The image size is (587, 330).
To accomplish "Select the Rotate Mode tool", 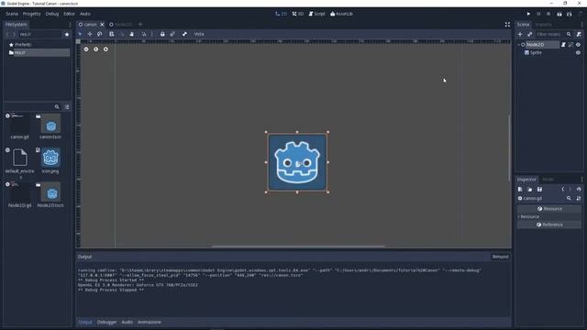I will [x=100, y=34].
